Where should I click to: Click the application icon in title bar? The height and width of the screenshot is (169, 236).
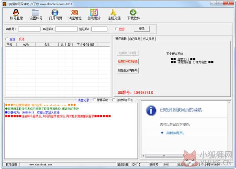pos(5,4)
